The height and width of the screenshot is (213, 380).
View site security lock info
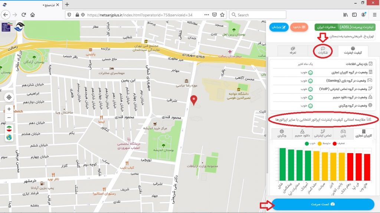77,15
